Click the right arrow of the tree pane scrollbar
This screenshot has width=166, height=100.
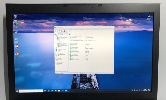tap(67, 72)
